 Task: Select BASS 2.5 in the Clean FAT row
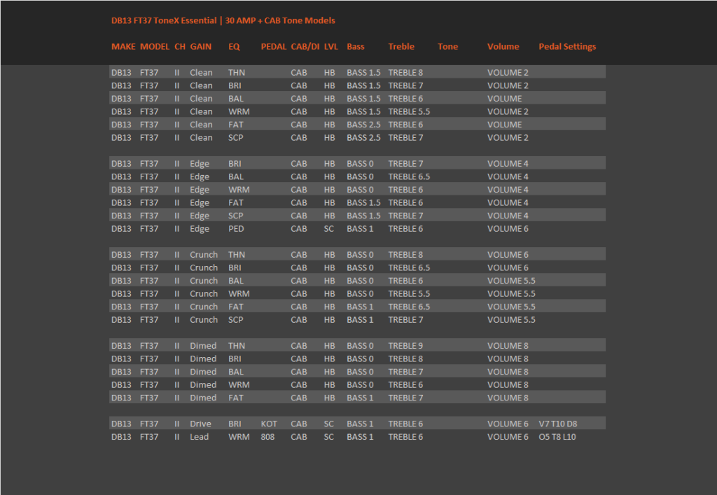pyautogui.click(x=363, y=125)
